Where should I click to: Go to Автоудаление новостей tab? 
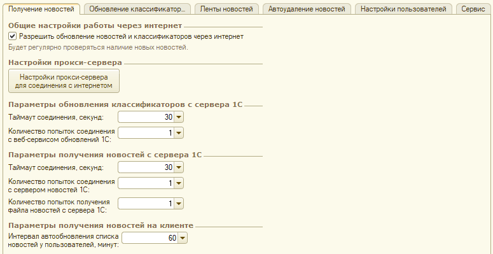pos(307,9)
